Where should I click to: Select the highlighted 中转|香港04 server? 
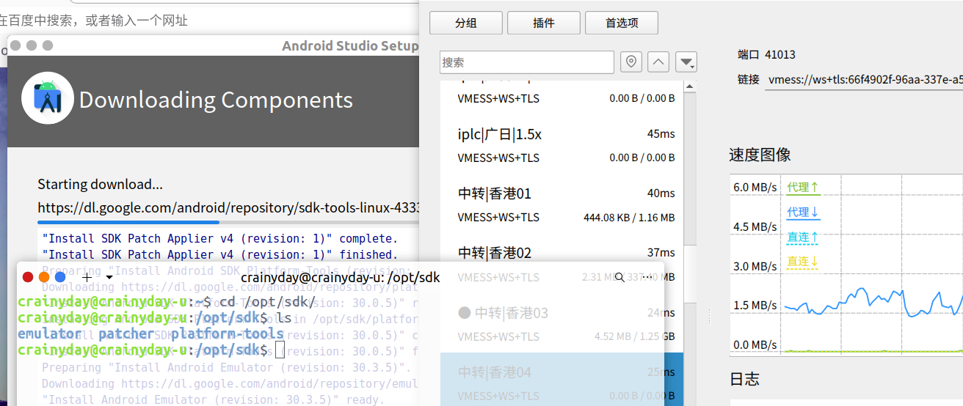coord(562,380)
